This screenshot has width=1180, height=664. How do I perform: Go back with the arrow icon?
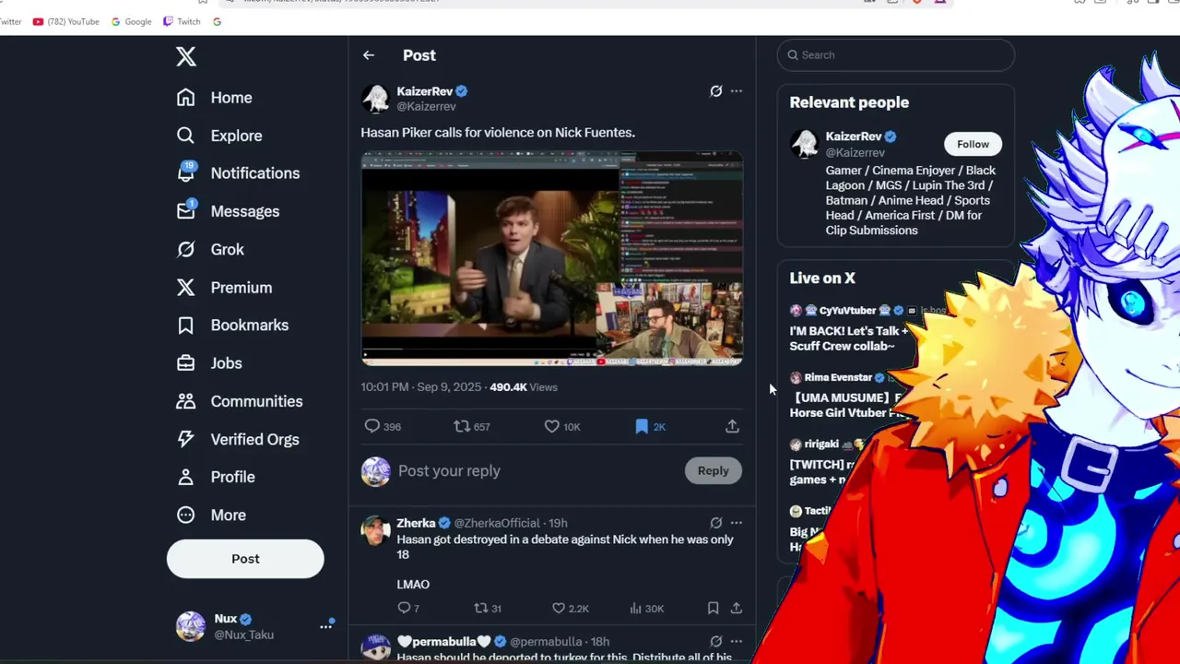(368, 55)
